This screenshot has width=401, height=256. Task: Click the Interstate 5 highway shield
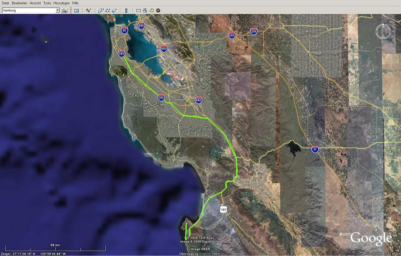point(314,148)
